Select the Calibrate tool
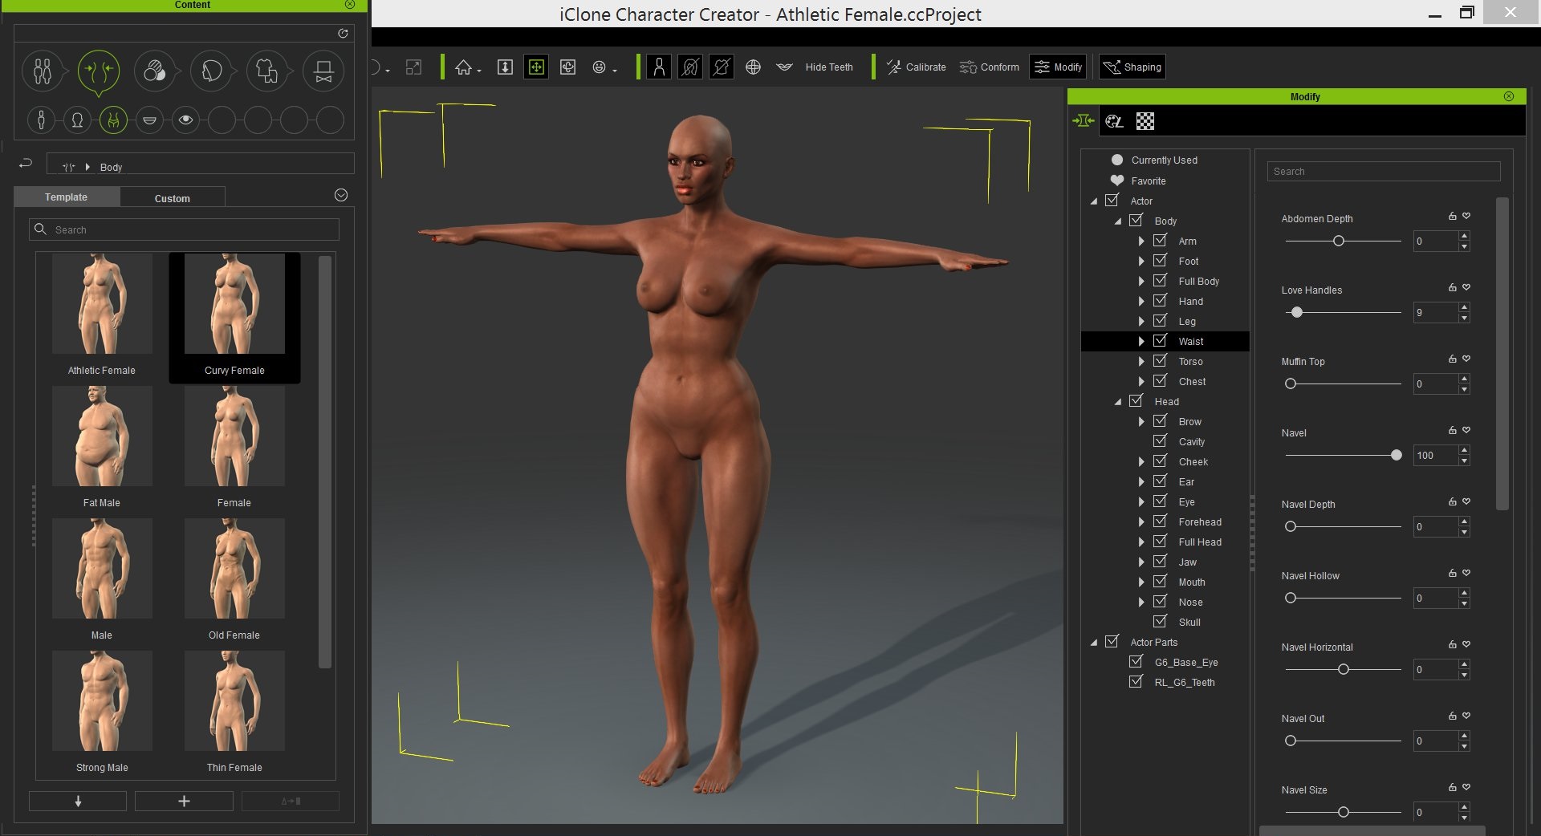The image size is (1541, 836). pyautogui.click(x=916, y=67)
